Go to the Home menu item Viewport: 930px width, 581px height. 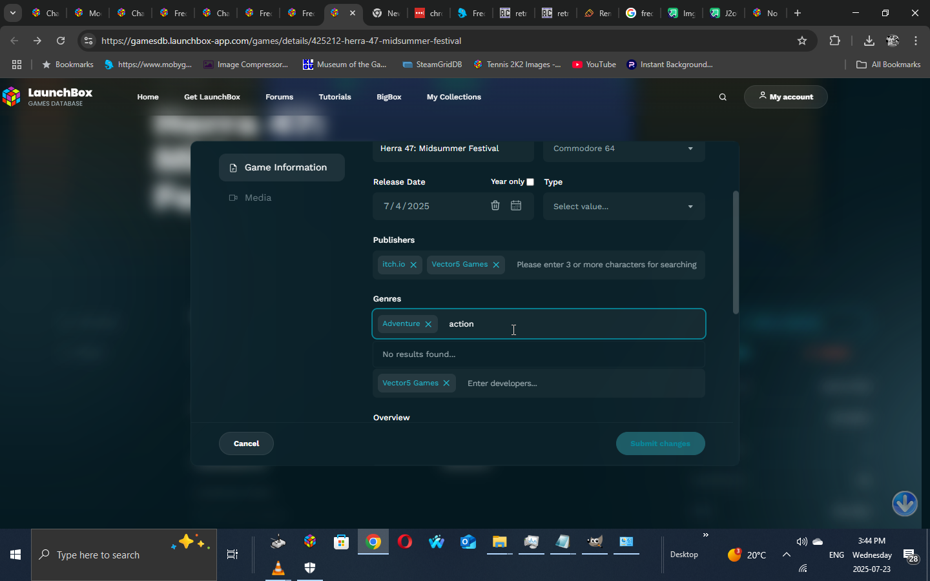[x=148, y=97]
